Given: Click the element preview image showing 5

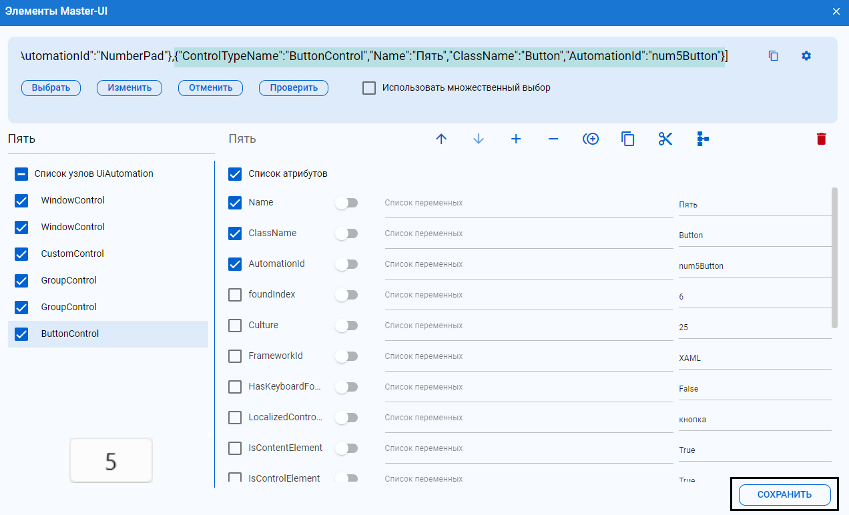Looking at the screenshot, I should coord(111,460).
